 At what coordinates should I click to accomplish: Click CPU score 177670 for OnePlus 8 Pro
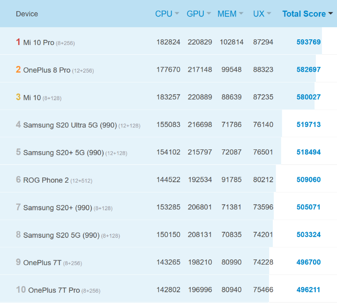tap(168, 69)
